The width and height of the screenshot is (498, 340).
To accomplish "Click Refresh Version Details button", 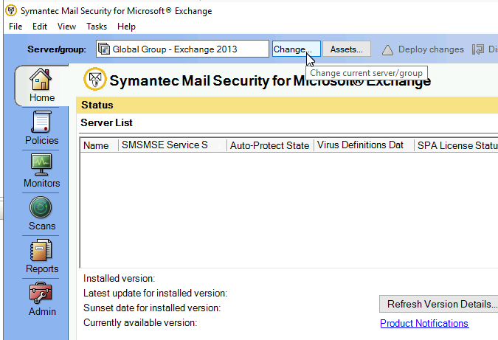I will [439, 304].
